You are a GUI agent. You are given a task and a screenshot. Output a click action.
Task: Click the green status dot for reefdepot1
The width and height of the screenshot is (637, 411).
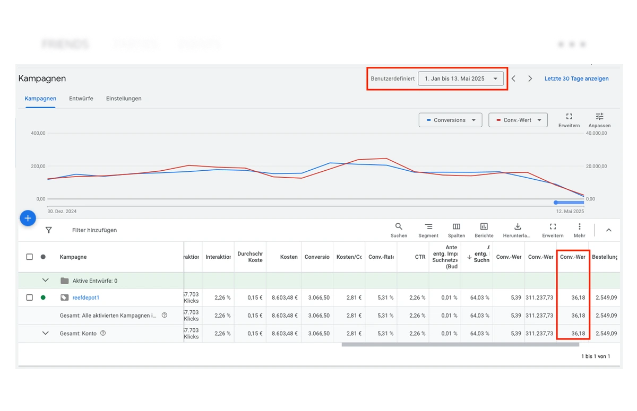point(43,298)
